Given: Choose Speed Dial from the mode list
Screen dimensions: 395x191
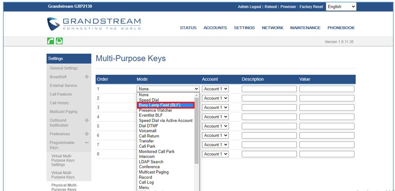Looking at the screenshot, I should 149,100.
